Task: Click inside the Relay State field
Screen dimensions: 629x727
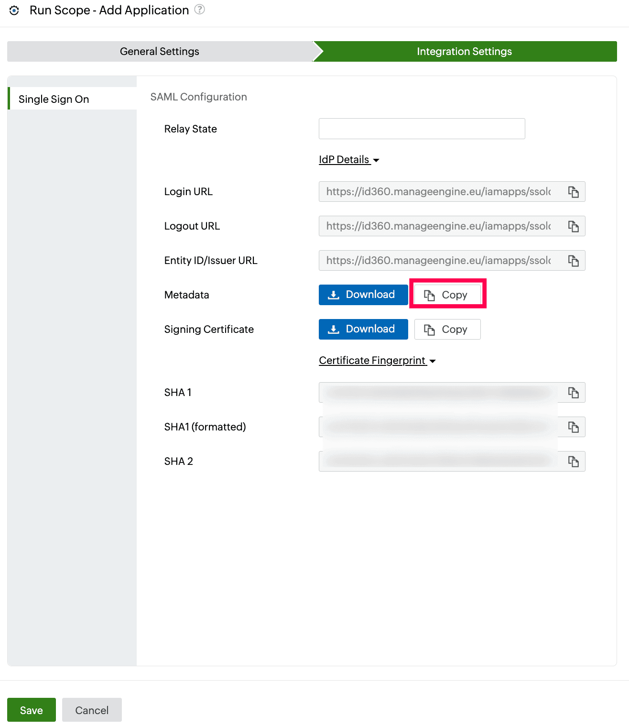Action: (x=421, y=128)
